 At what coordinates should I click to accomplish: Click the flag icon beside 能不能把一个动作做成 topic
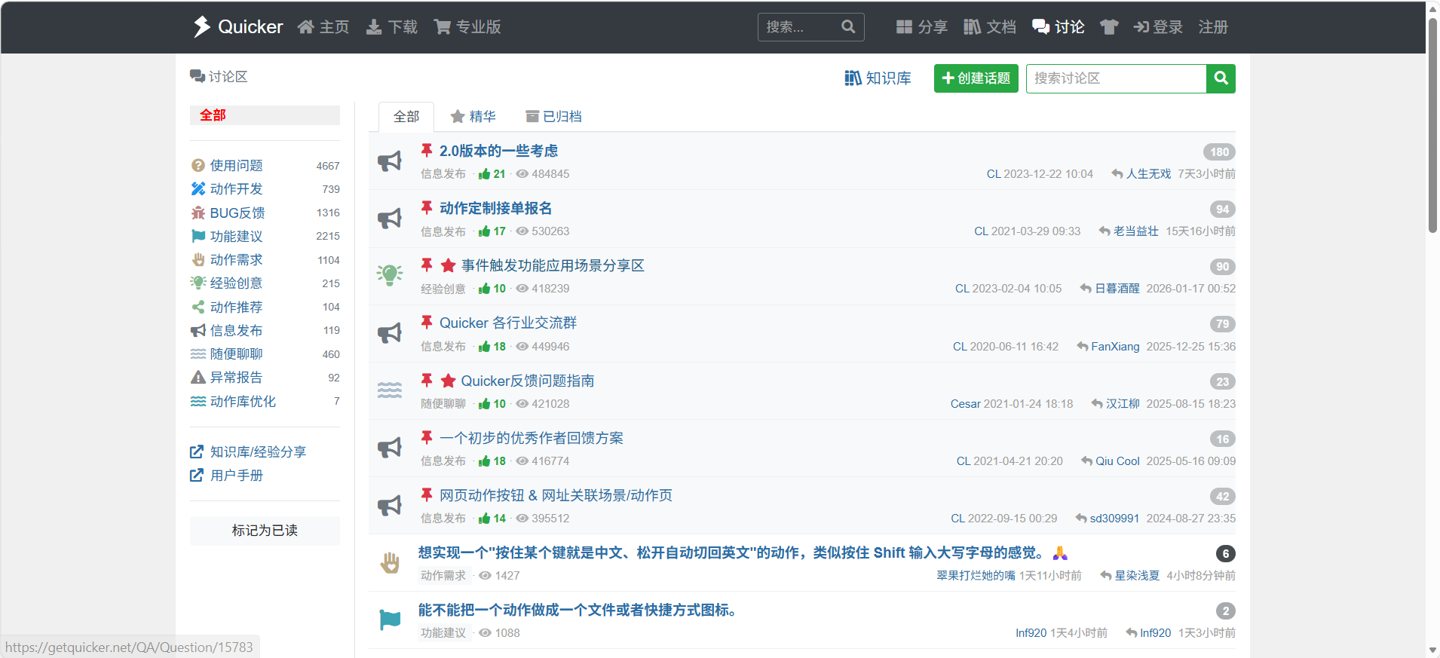(390, 620)
